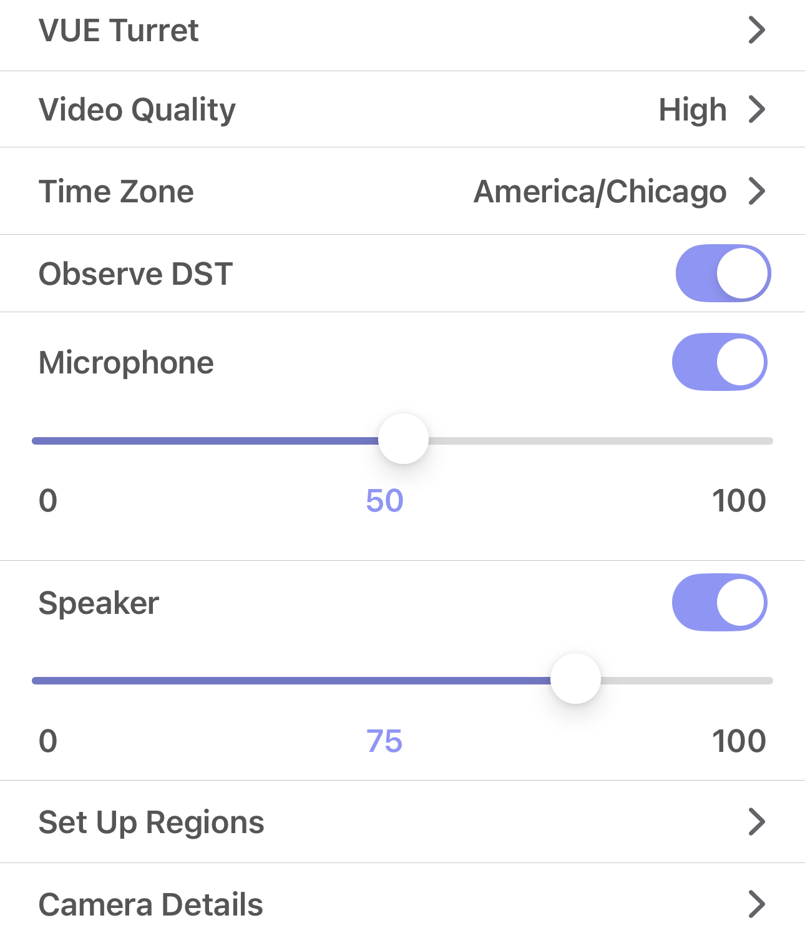Tap the Microphone slider value 50

[x=384, y=501]
